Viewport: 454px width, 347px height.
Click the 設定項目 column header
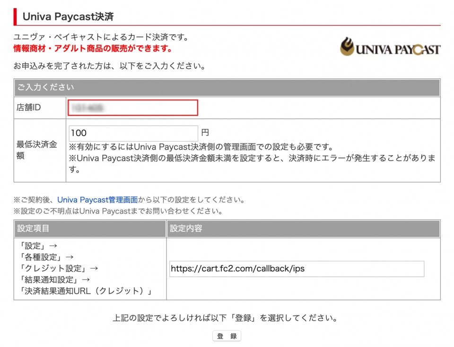[x=90, y=229]
